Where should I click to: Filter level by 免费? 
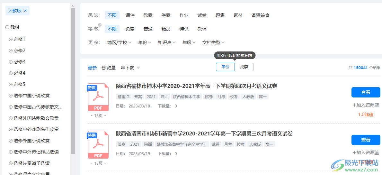point(130,29)
